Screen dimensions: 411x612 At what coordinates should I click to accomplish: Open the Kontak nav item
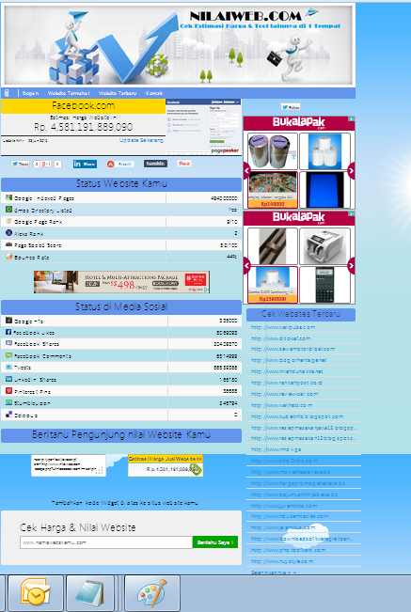154,93
